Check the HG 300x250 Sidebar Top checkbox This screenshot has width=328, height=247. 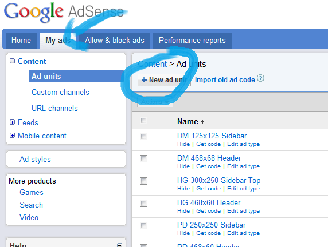(x=143, y=181)
